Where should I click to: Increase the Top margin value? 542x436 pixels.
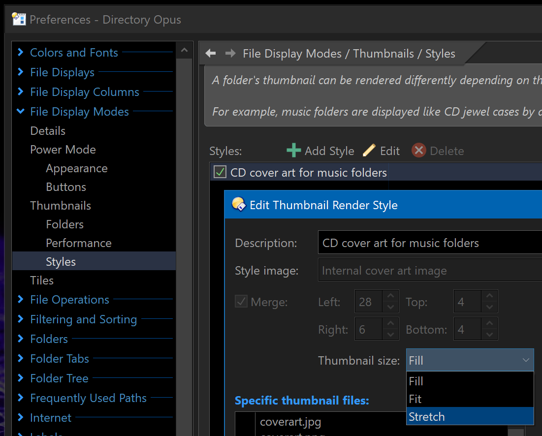click(489, 296)
